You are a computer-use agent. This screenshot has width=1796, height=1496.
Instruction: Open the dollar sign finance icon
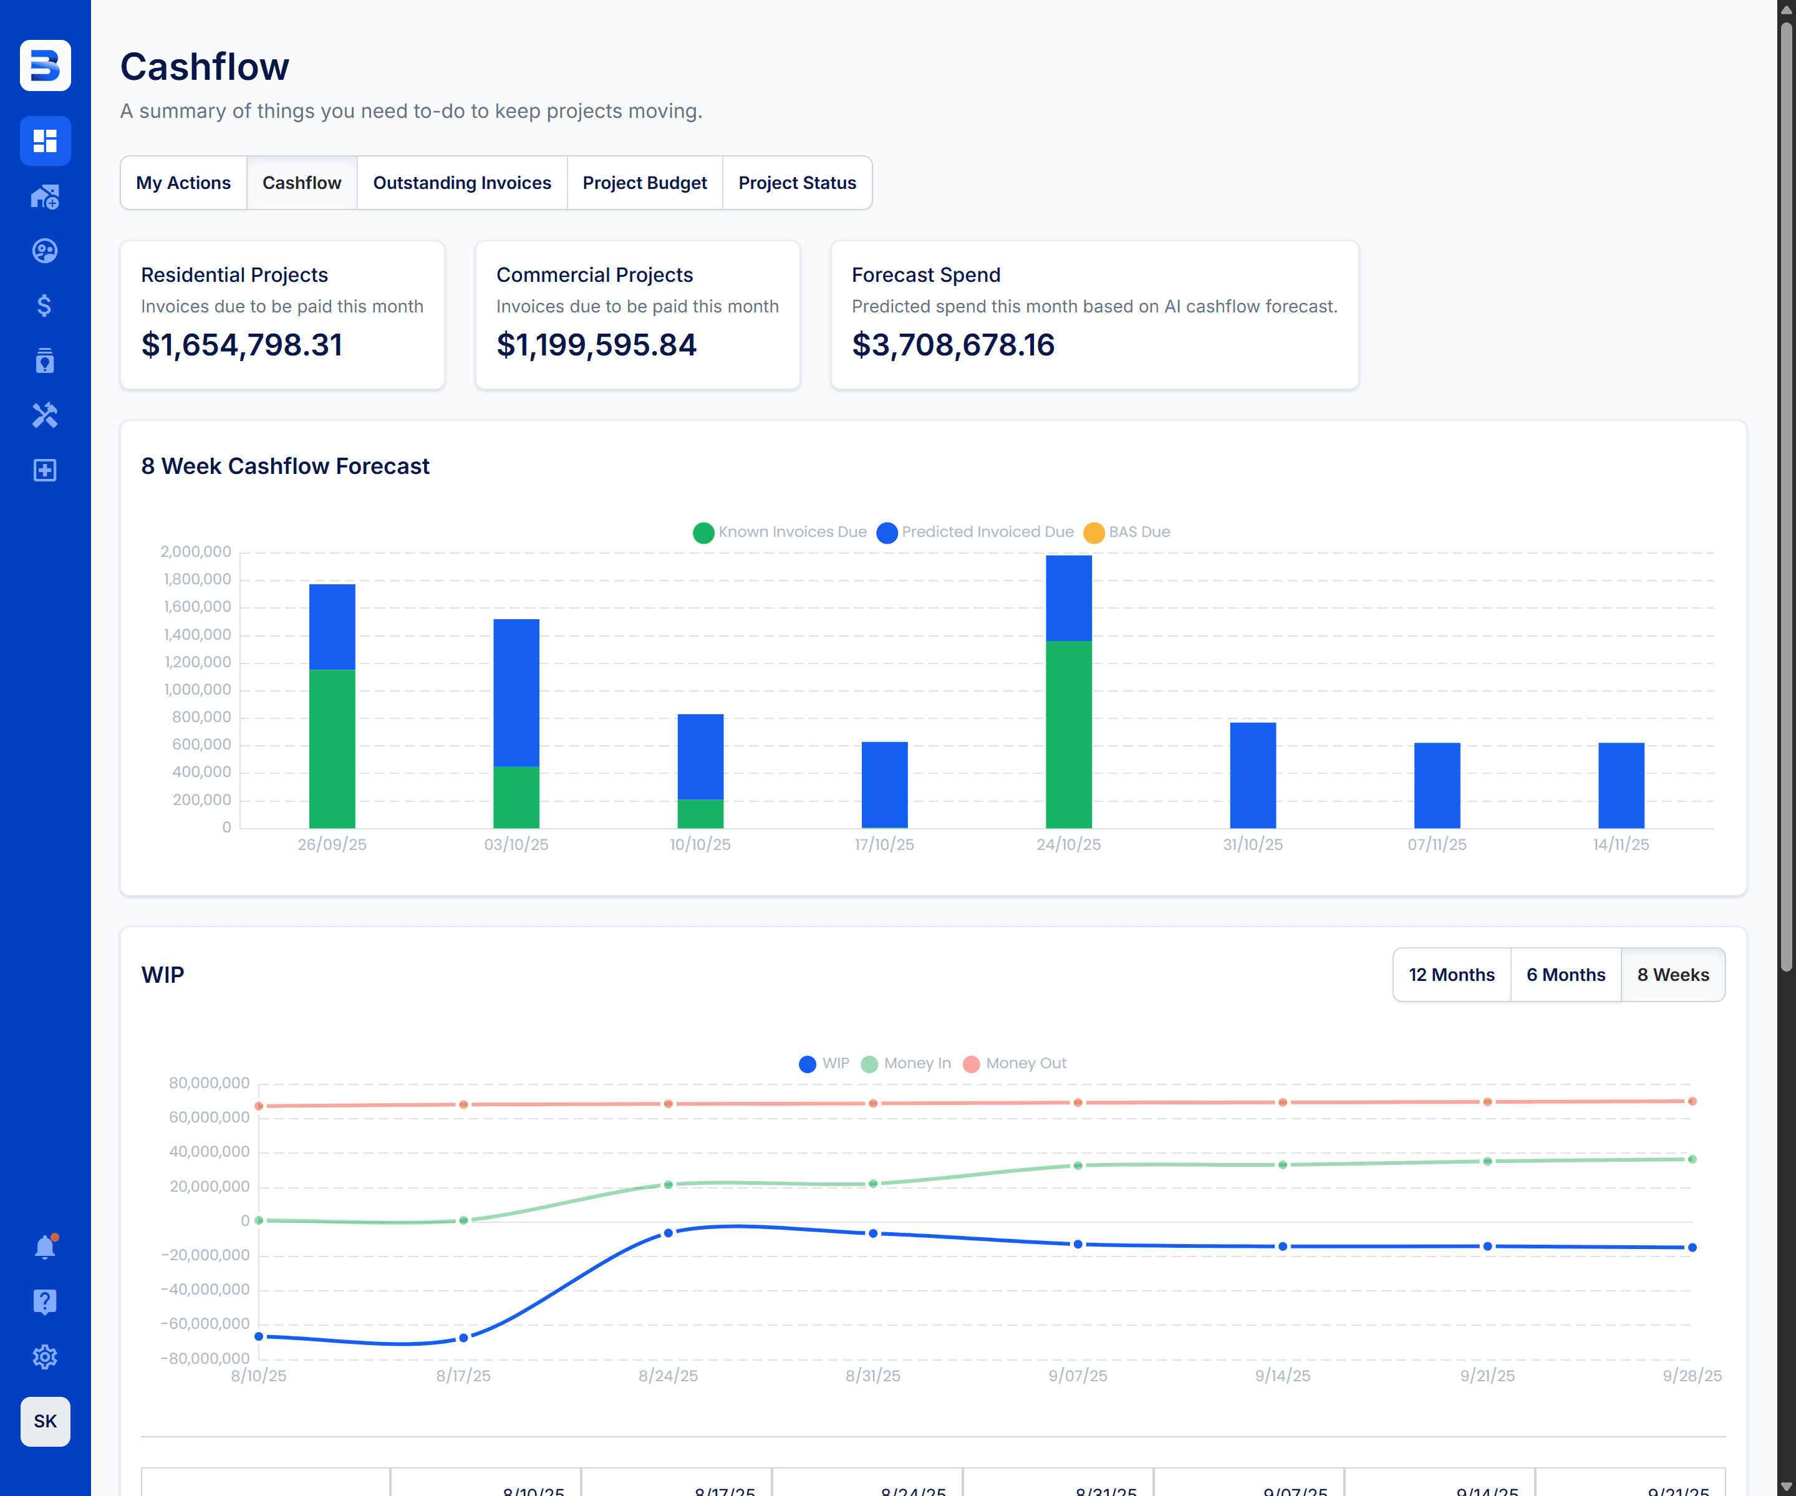click(x=44, y=306)
